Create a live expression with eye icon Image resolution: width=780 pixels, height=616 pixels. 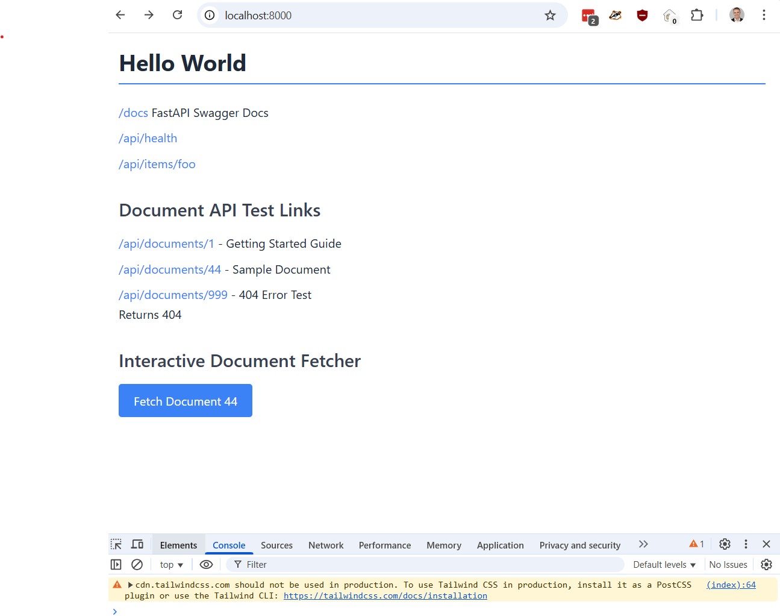206,565
